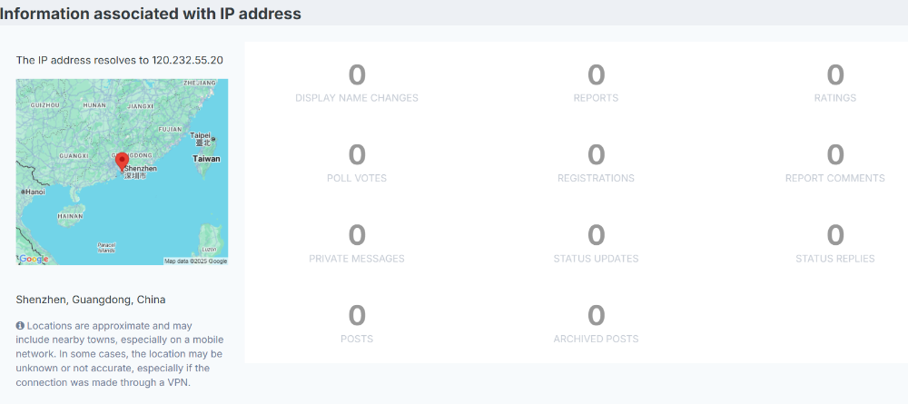Click the Hainan island label on the map
Screen dimensions: 908x404
70,217
